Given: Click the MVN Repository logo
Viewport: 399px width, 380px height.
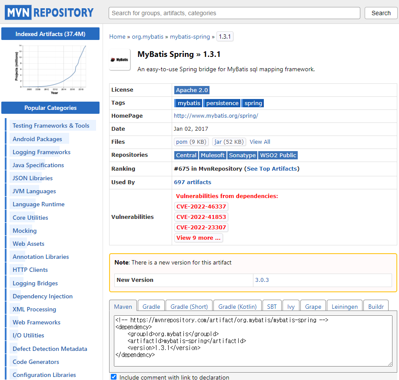Looking at the screenshot, I should click(49, 13).
